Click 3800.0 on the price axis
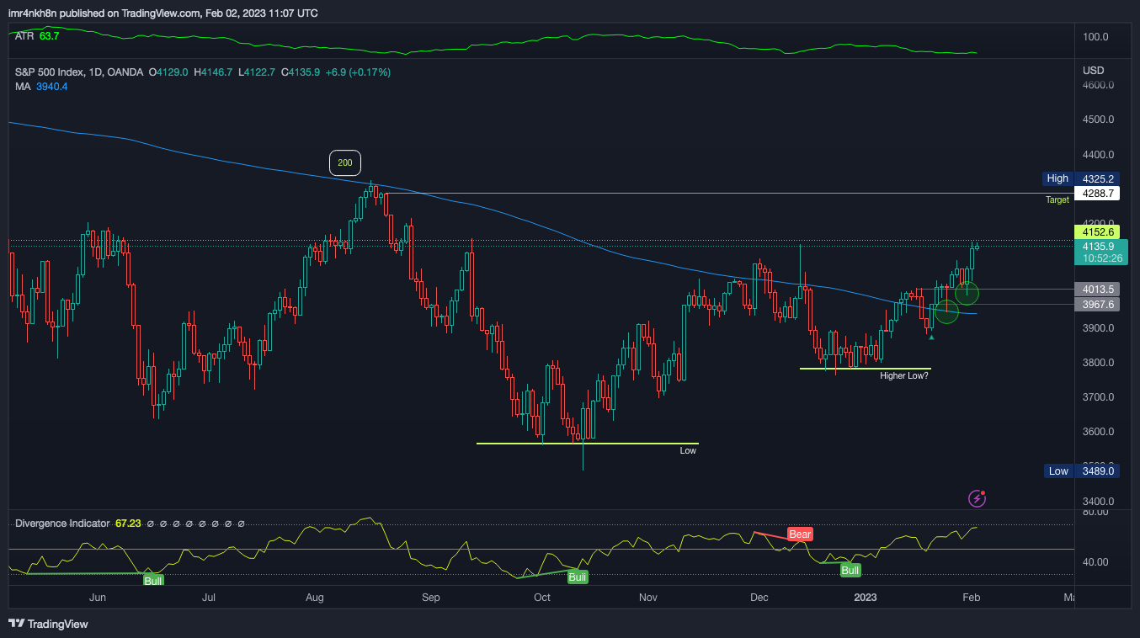This screenshot has width=1140, height=638. coord(1098,363)
